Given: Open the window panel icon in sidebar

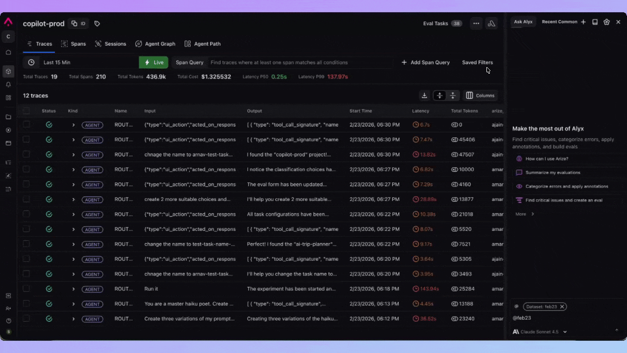Looking at the screenshot, I should [x=8, y=143].
